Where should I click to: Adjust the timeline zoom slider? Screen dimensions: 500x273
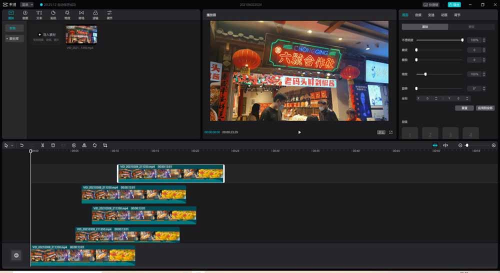[477, 145]
